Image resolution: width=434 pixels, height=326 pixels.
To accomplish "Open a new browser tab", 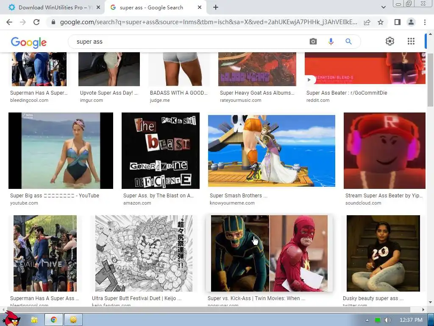I will [216, 8].
